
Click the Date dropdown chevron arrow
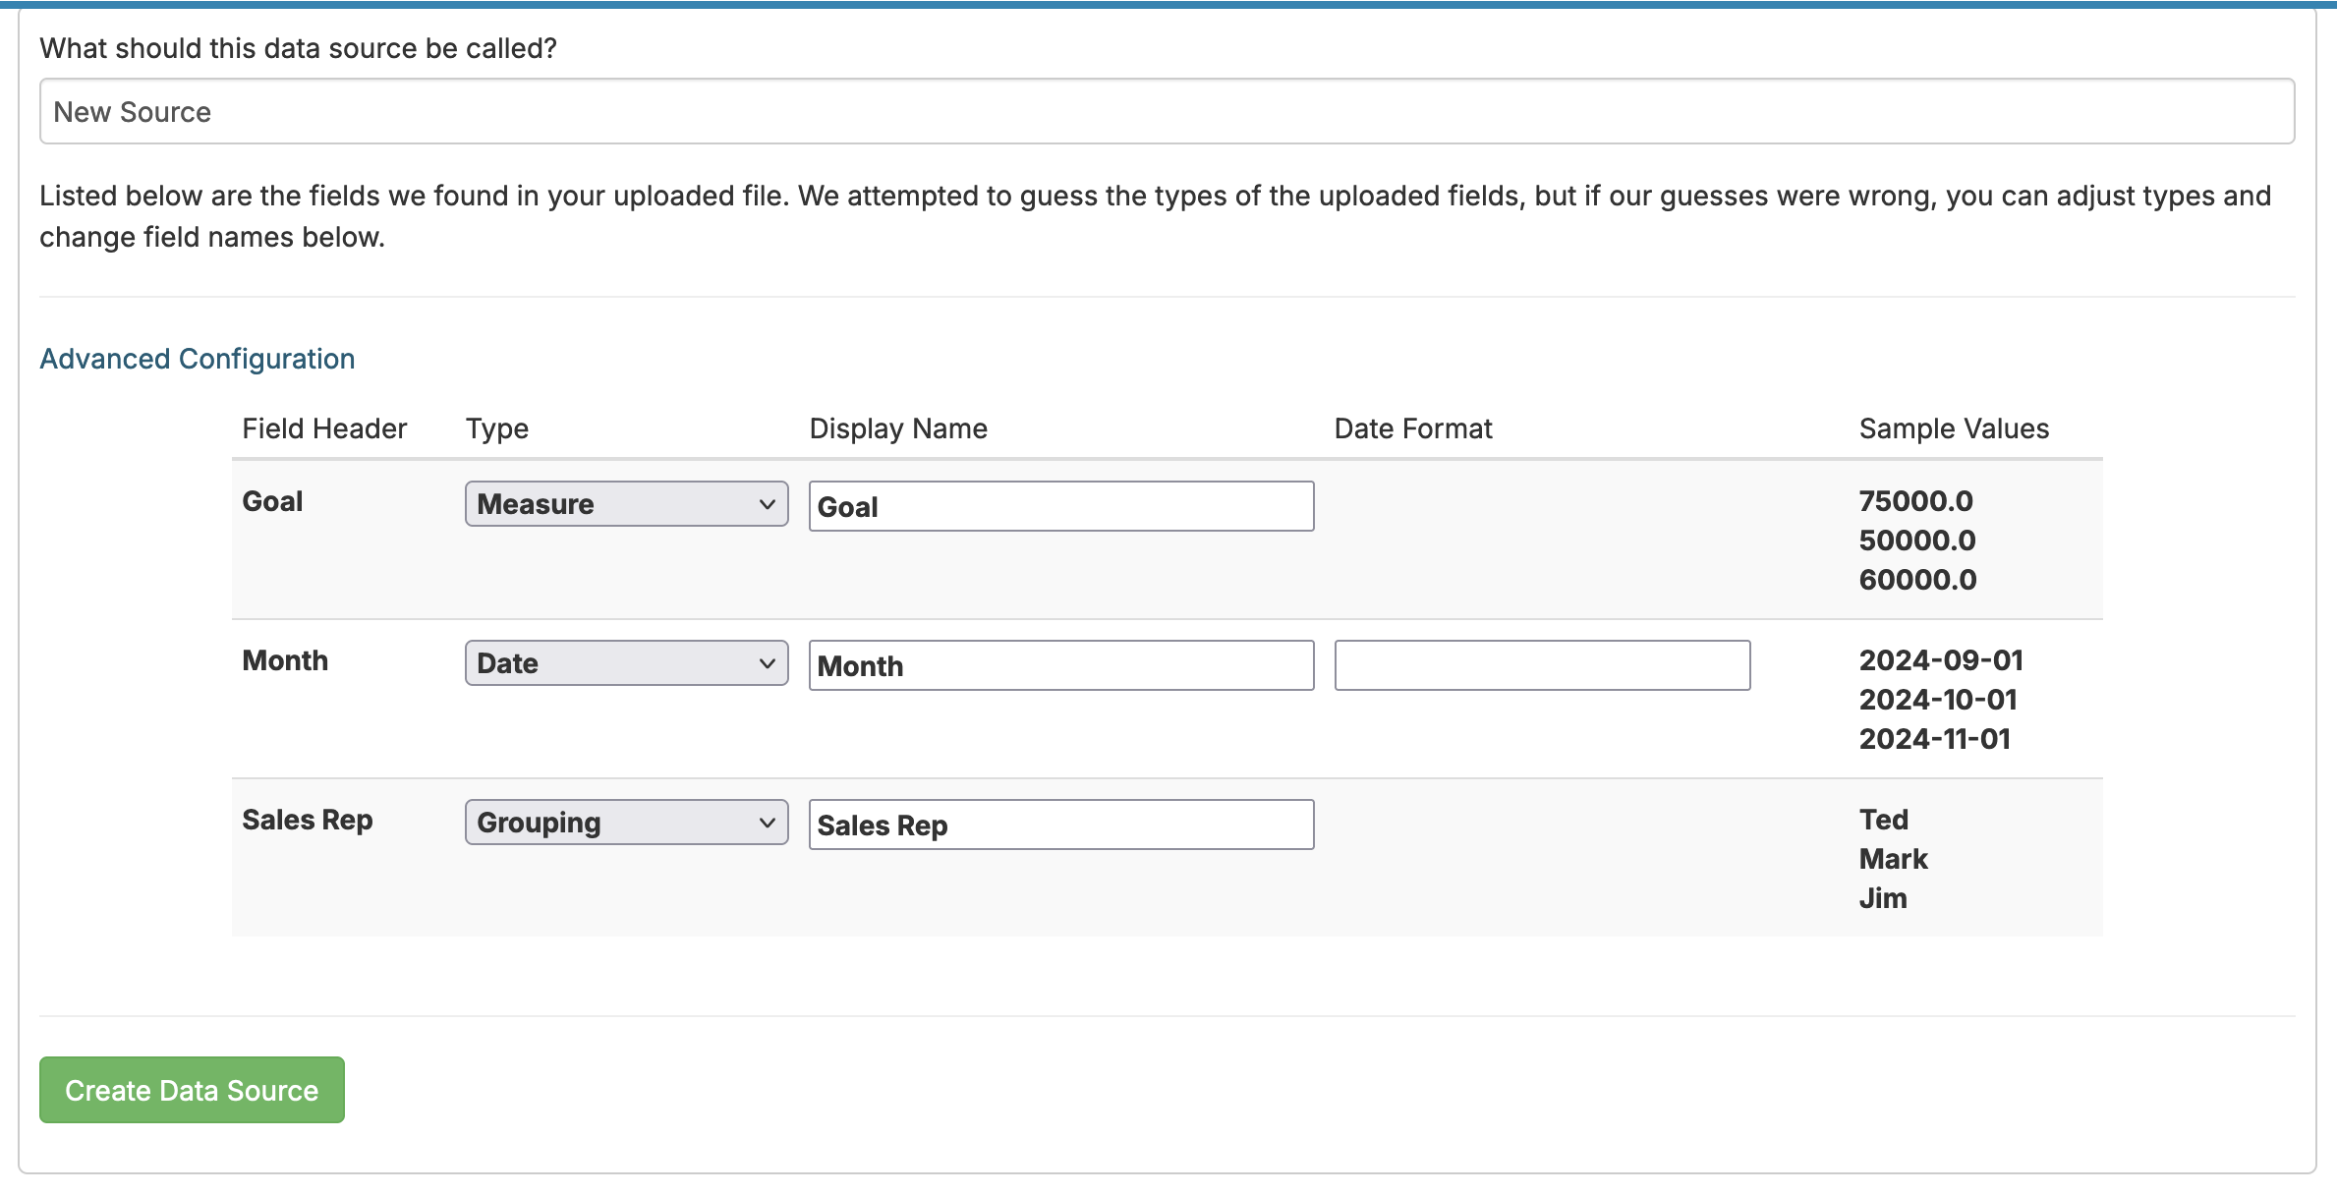768,664
